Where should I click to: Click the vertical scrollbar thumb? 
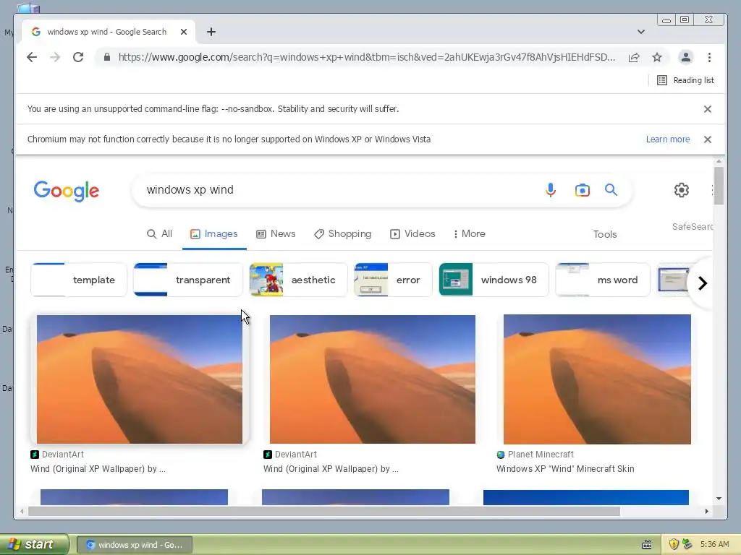tap(719, 186)
